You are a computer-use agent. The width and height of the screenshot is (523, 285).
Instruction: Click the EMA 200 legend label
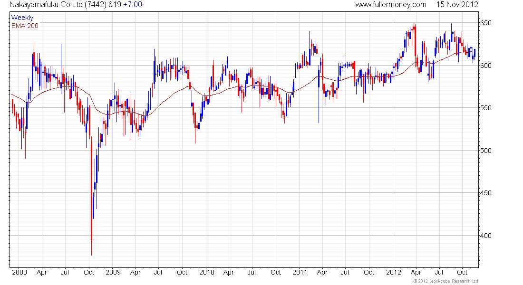pos(25,26)
